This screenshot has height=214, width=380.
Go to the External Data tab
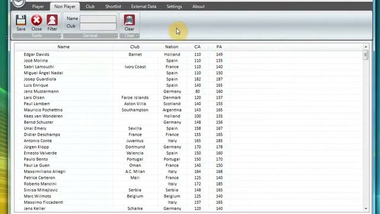point(144,7)
